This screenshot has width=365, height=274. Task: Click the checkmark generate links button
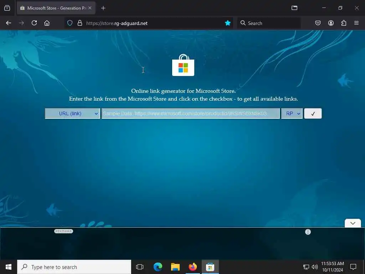click(x=313, y=113)
